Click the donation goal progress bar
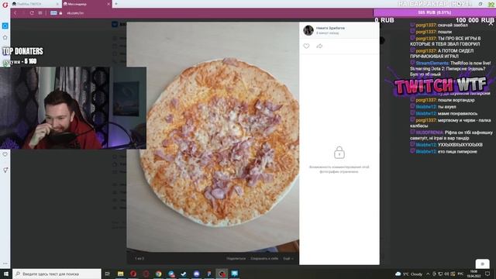 click(x=434, y=12)
